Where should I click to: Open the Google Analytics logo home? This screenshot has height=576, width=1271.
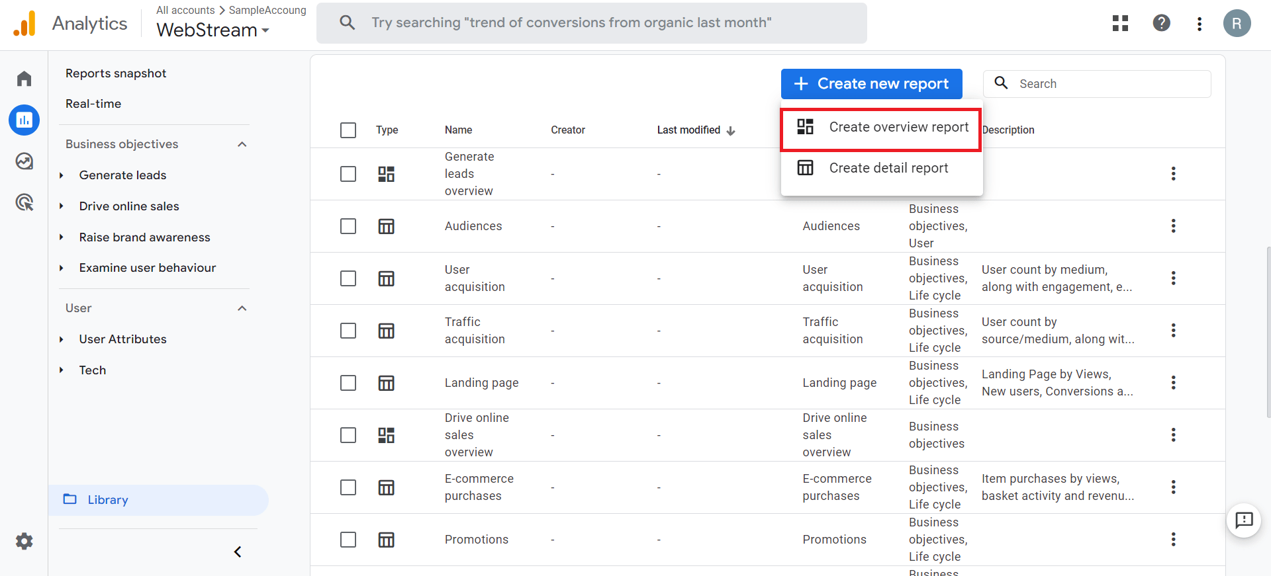click(x=24, y=24)
